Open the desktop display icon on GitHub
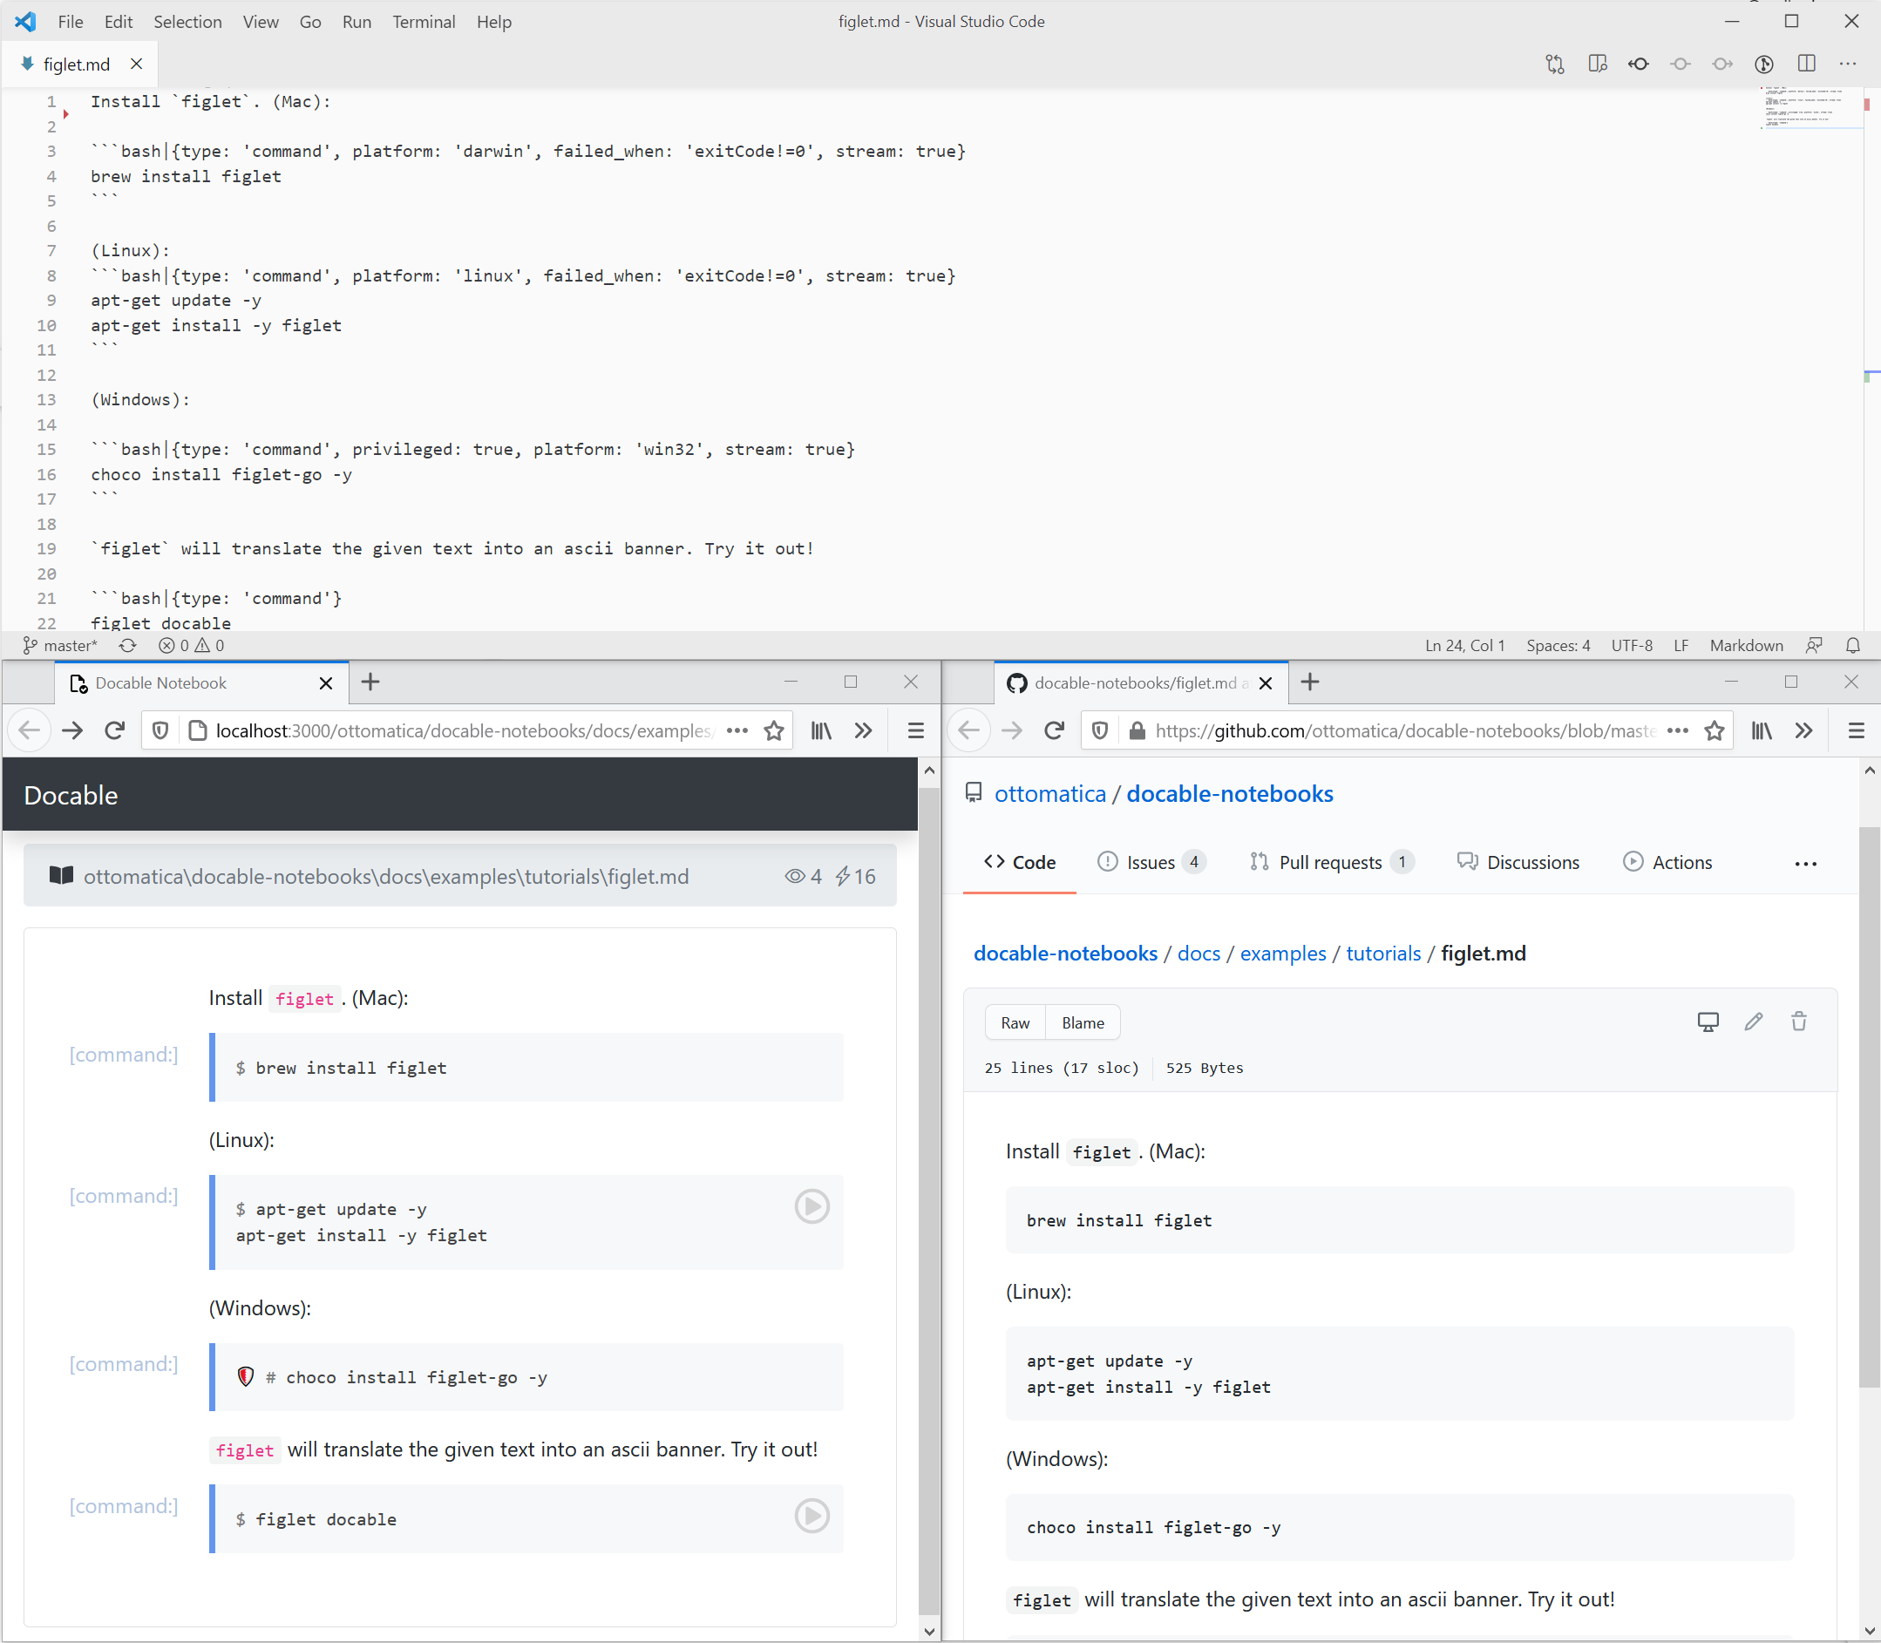The image size is (1881, 1643). [x=1708, y=1022]
